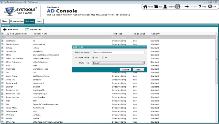219x124 pixels.
Task: Select the 'IP Phone' row
Action: pos(108,115)
